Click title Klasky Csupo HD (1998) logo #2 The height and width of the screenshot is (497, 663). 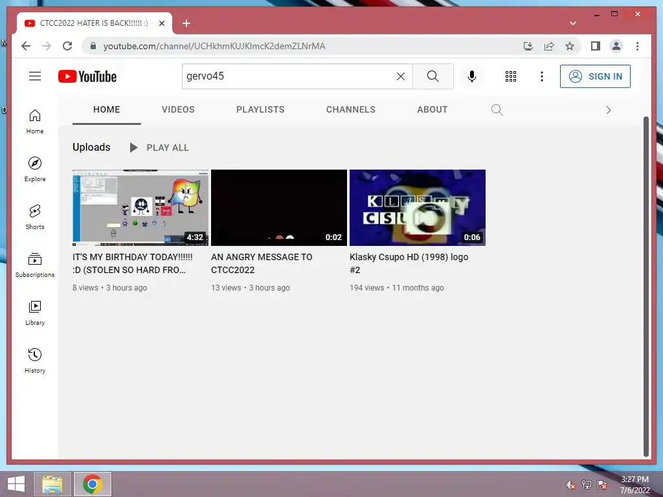[x=409, y=263]
